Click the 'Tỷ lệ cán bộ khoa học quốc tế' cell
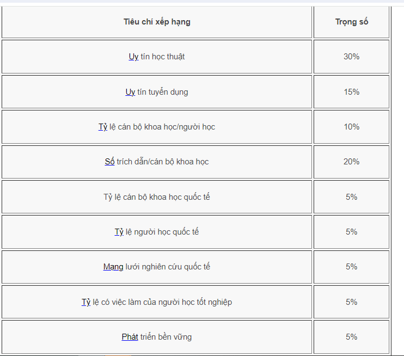 (157, 197)
